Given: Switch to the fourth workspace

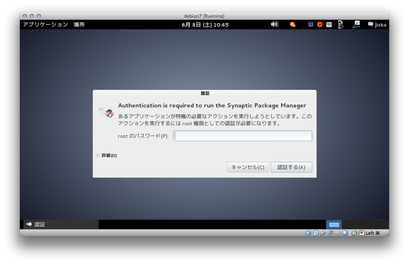Looking at the screenshot, I should pyautogui.click(x=381, y=225).
